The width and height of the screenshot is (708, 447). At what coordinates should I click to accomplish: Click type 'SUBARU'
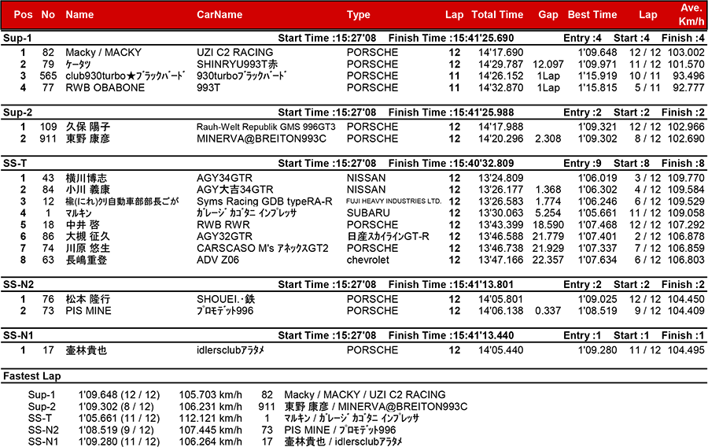368,213
